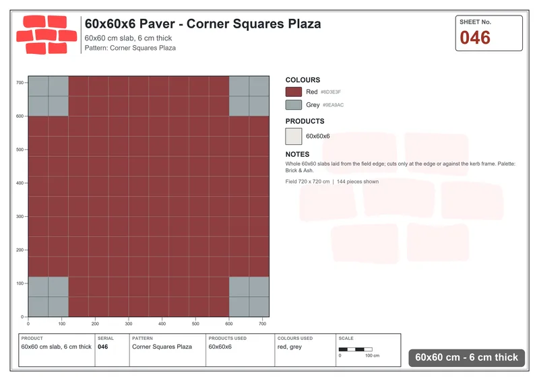
Task: Click the '60x60x6' label beside the product swatch
Action: (x=318, y=136)
